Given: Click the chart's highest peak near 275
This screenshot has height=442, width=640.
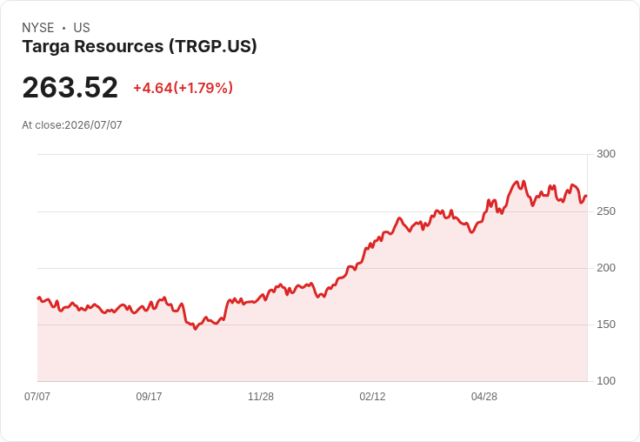Looking at the screenshot, I should tap(524, 181).
